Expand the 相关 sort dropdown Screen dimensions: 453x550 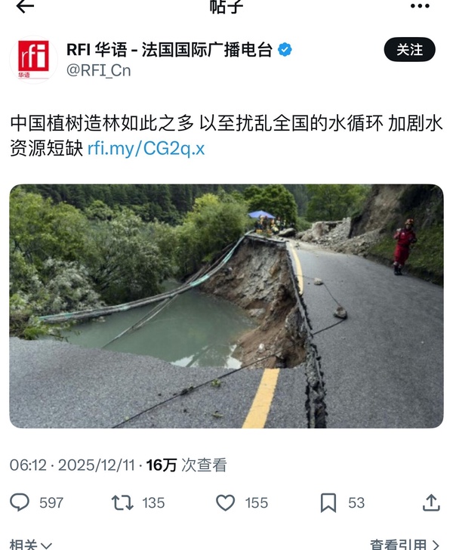[31, 545]
